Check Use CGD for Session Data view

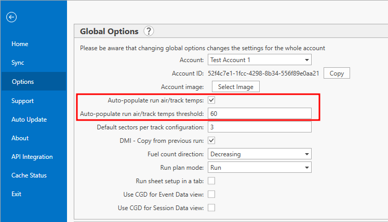pyautogui.click(x=211, y=208)
